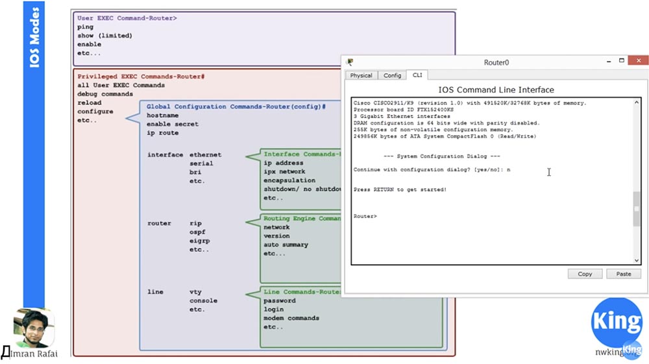Screen dimensions: 649x364
Task: Click the 'IOS Command Line Interface' heading
Action: click(496, 90)
